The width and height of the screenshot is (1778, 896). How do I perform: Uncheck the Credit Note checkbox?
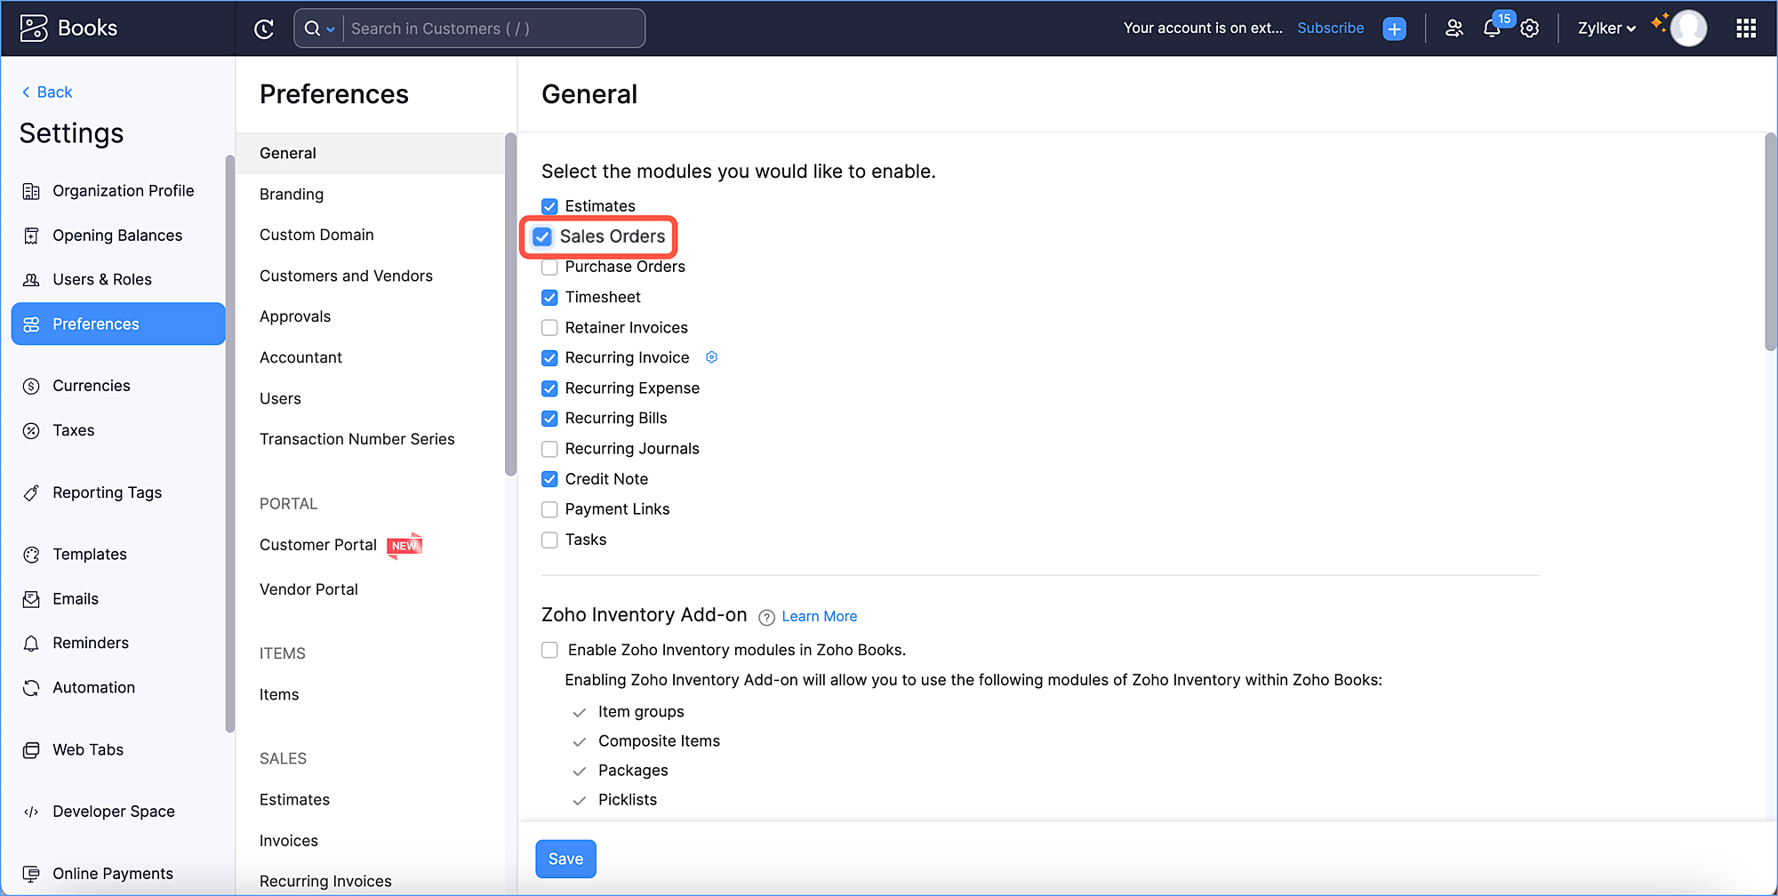coord(549,479)
